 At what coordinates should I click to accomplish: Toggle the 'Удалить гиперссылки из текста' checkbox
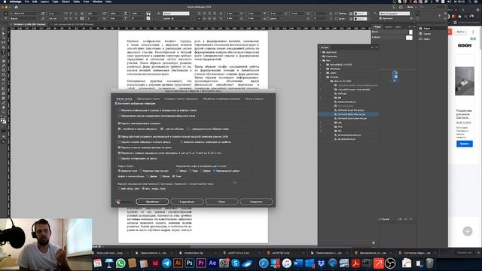pyautogui.click(x=120, y=159)
